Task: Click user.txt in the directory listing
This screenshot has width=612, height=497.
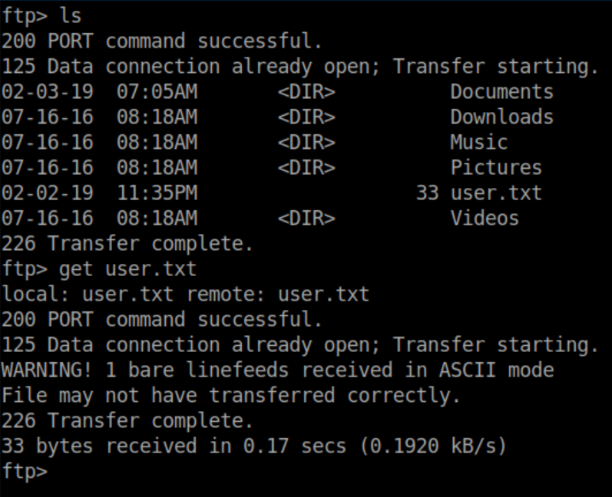Action: [x=495, y=193]
